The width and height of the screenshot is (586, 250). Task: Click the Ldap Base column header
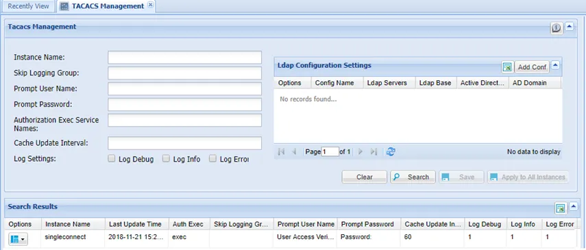(x=436, y=83)
